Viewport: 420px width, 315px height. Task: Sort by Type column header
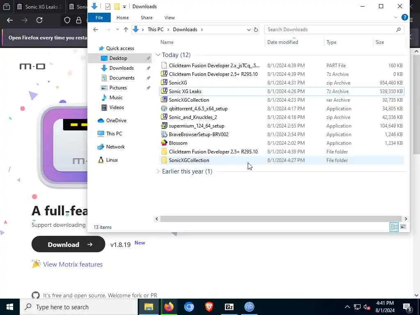(x=331, y=42)
